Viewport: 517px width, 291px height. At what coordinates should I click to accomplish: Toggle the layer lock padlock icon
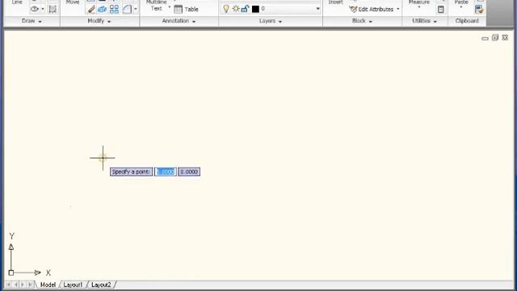click(x=245, y=9)
